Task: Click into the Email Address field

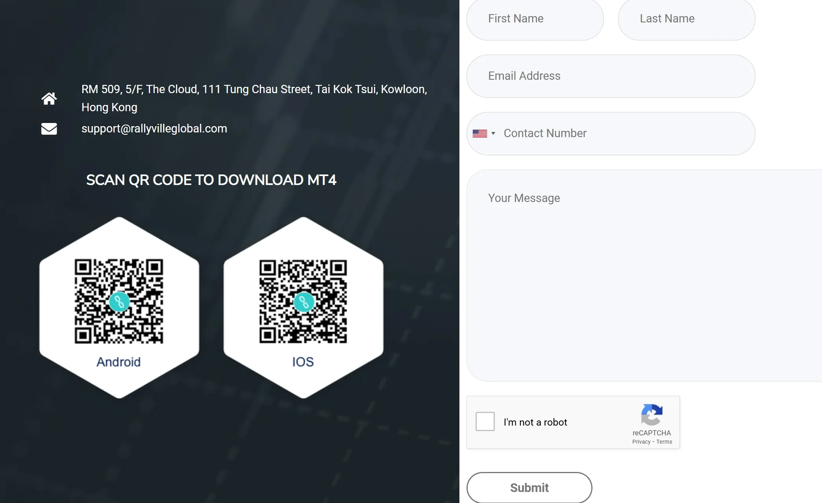Action: click(x=611, y=76)
